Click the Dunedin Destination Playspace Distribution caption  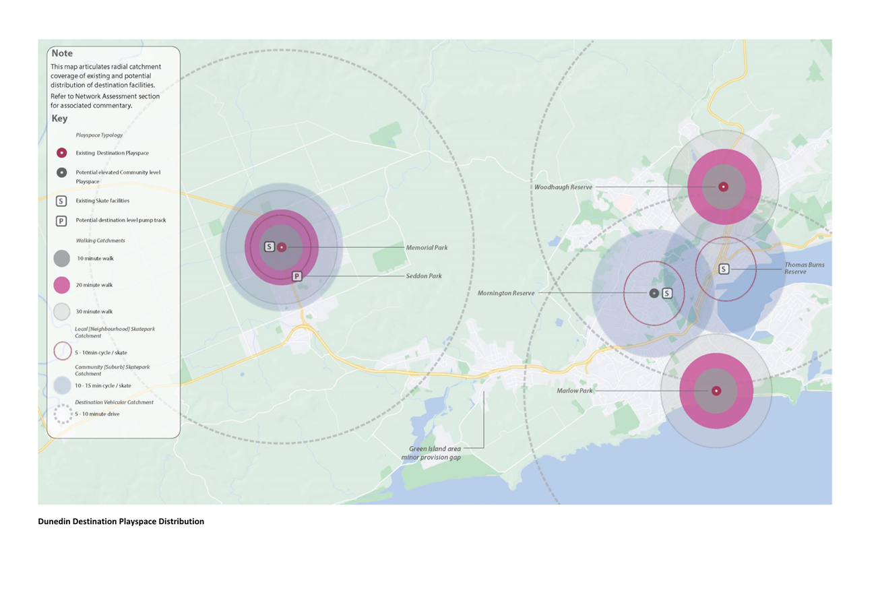[x=121, y=521]
